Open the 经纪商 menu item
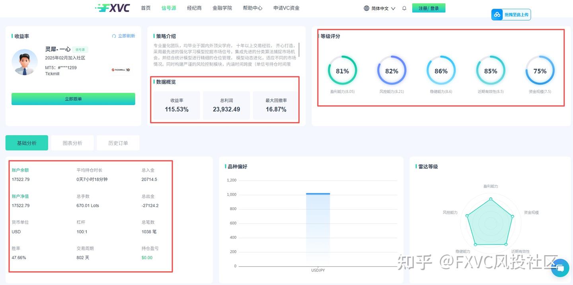Screen dimensions: 573x285 (194, 8)
